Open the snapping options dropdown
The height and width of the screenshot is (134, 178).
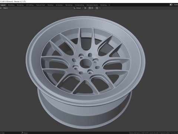click(x=93, y=8)
